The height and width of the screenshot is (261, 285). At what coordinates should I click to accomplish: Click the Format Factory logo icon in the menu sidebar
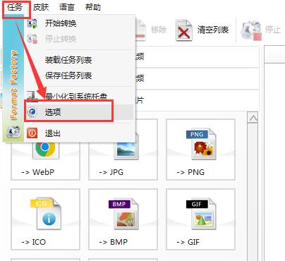13,132
